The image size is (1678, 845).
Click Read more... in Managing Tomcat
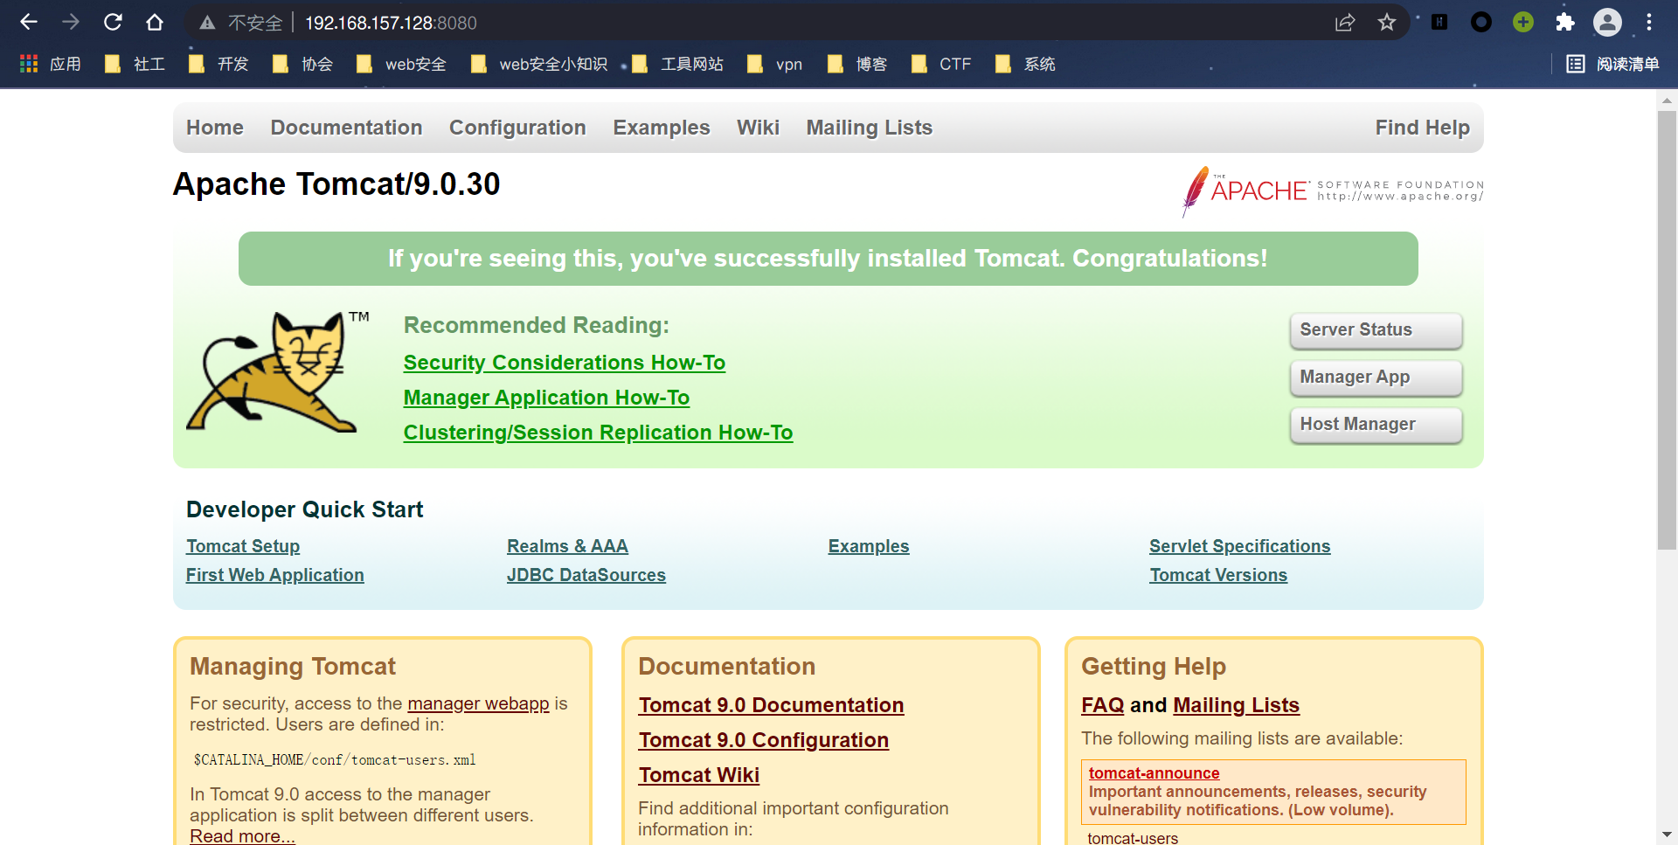[x=242, y=835]
